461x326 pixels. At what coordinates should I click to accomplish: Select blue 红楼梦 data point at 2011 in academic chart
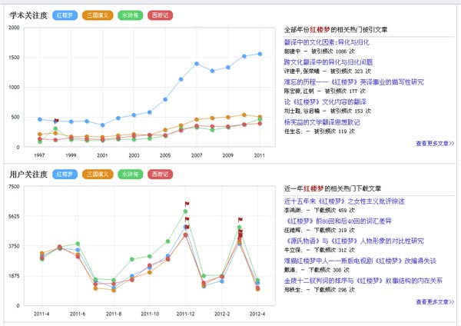click(260, 54)
